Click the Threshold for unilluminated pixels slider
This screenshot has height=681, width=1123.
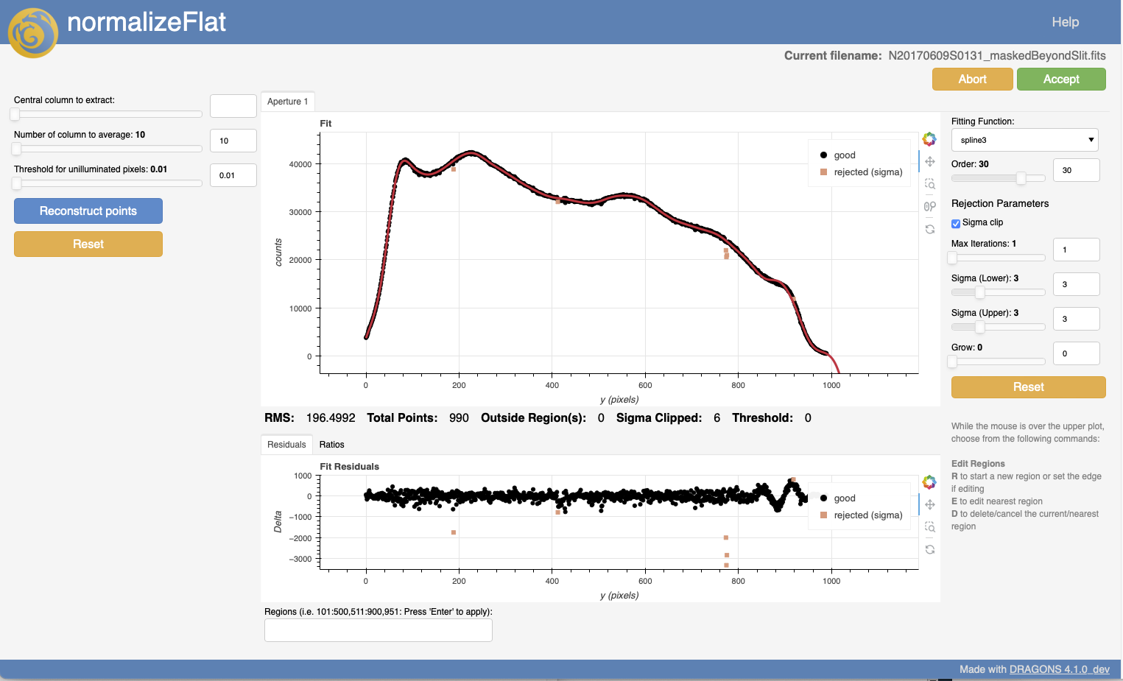pos(108,183)
